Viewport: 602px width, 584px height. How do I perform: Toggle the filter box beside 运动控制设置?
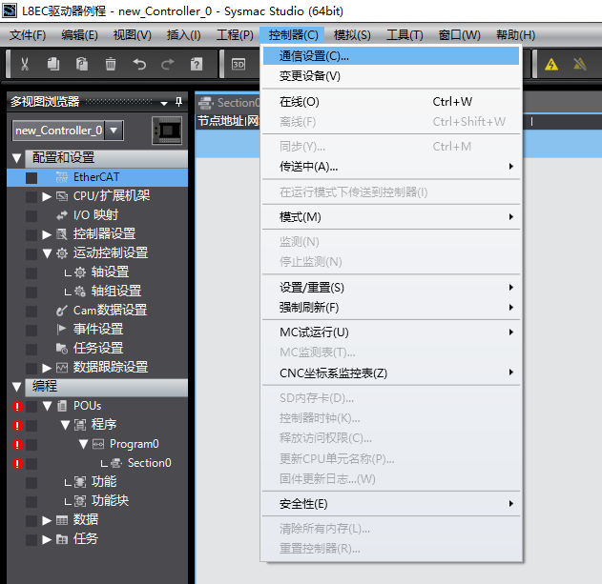click(31, 253)
